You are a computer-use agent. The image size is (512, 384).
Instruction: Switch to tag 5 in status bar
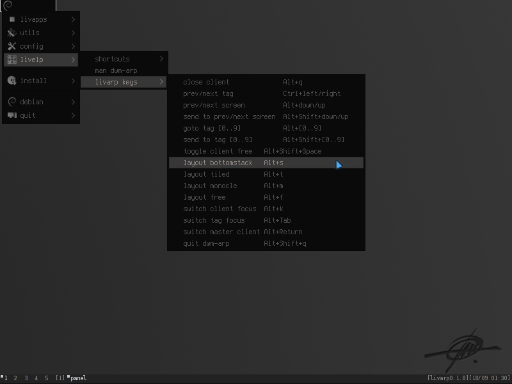(47, 378)
